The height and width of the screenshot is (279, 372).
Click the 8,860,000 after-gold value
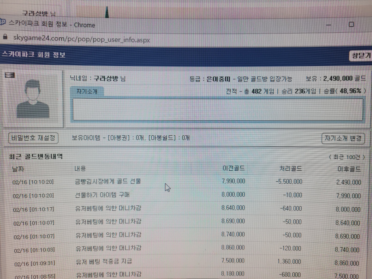tap(347, 263)
